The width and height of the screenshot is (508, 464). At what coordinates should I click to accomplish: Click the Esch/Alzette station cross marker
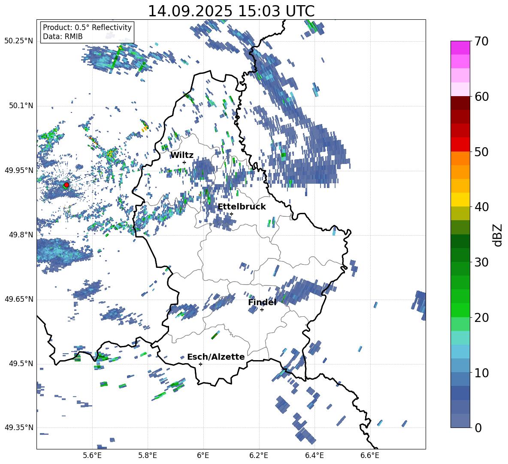200,364
